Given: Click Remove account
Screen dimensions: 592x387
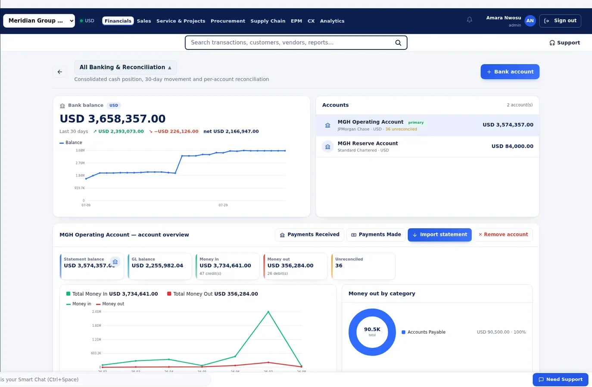Looking at the screenshot, I should pos(503,235).
